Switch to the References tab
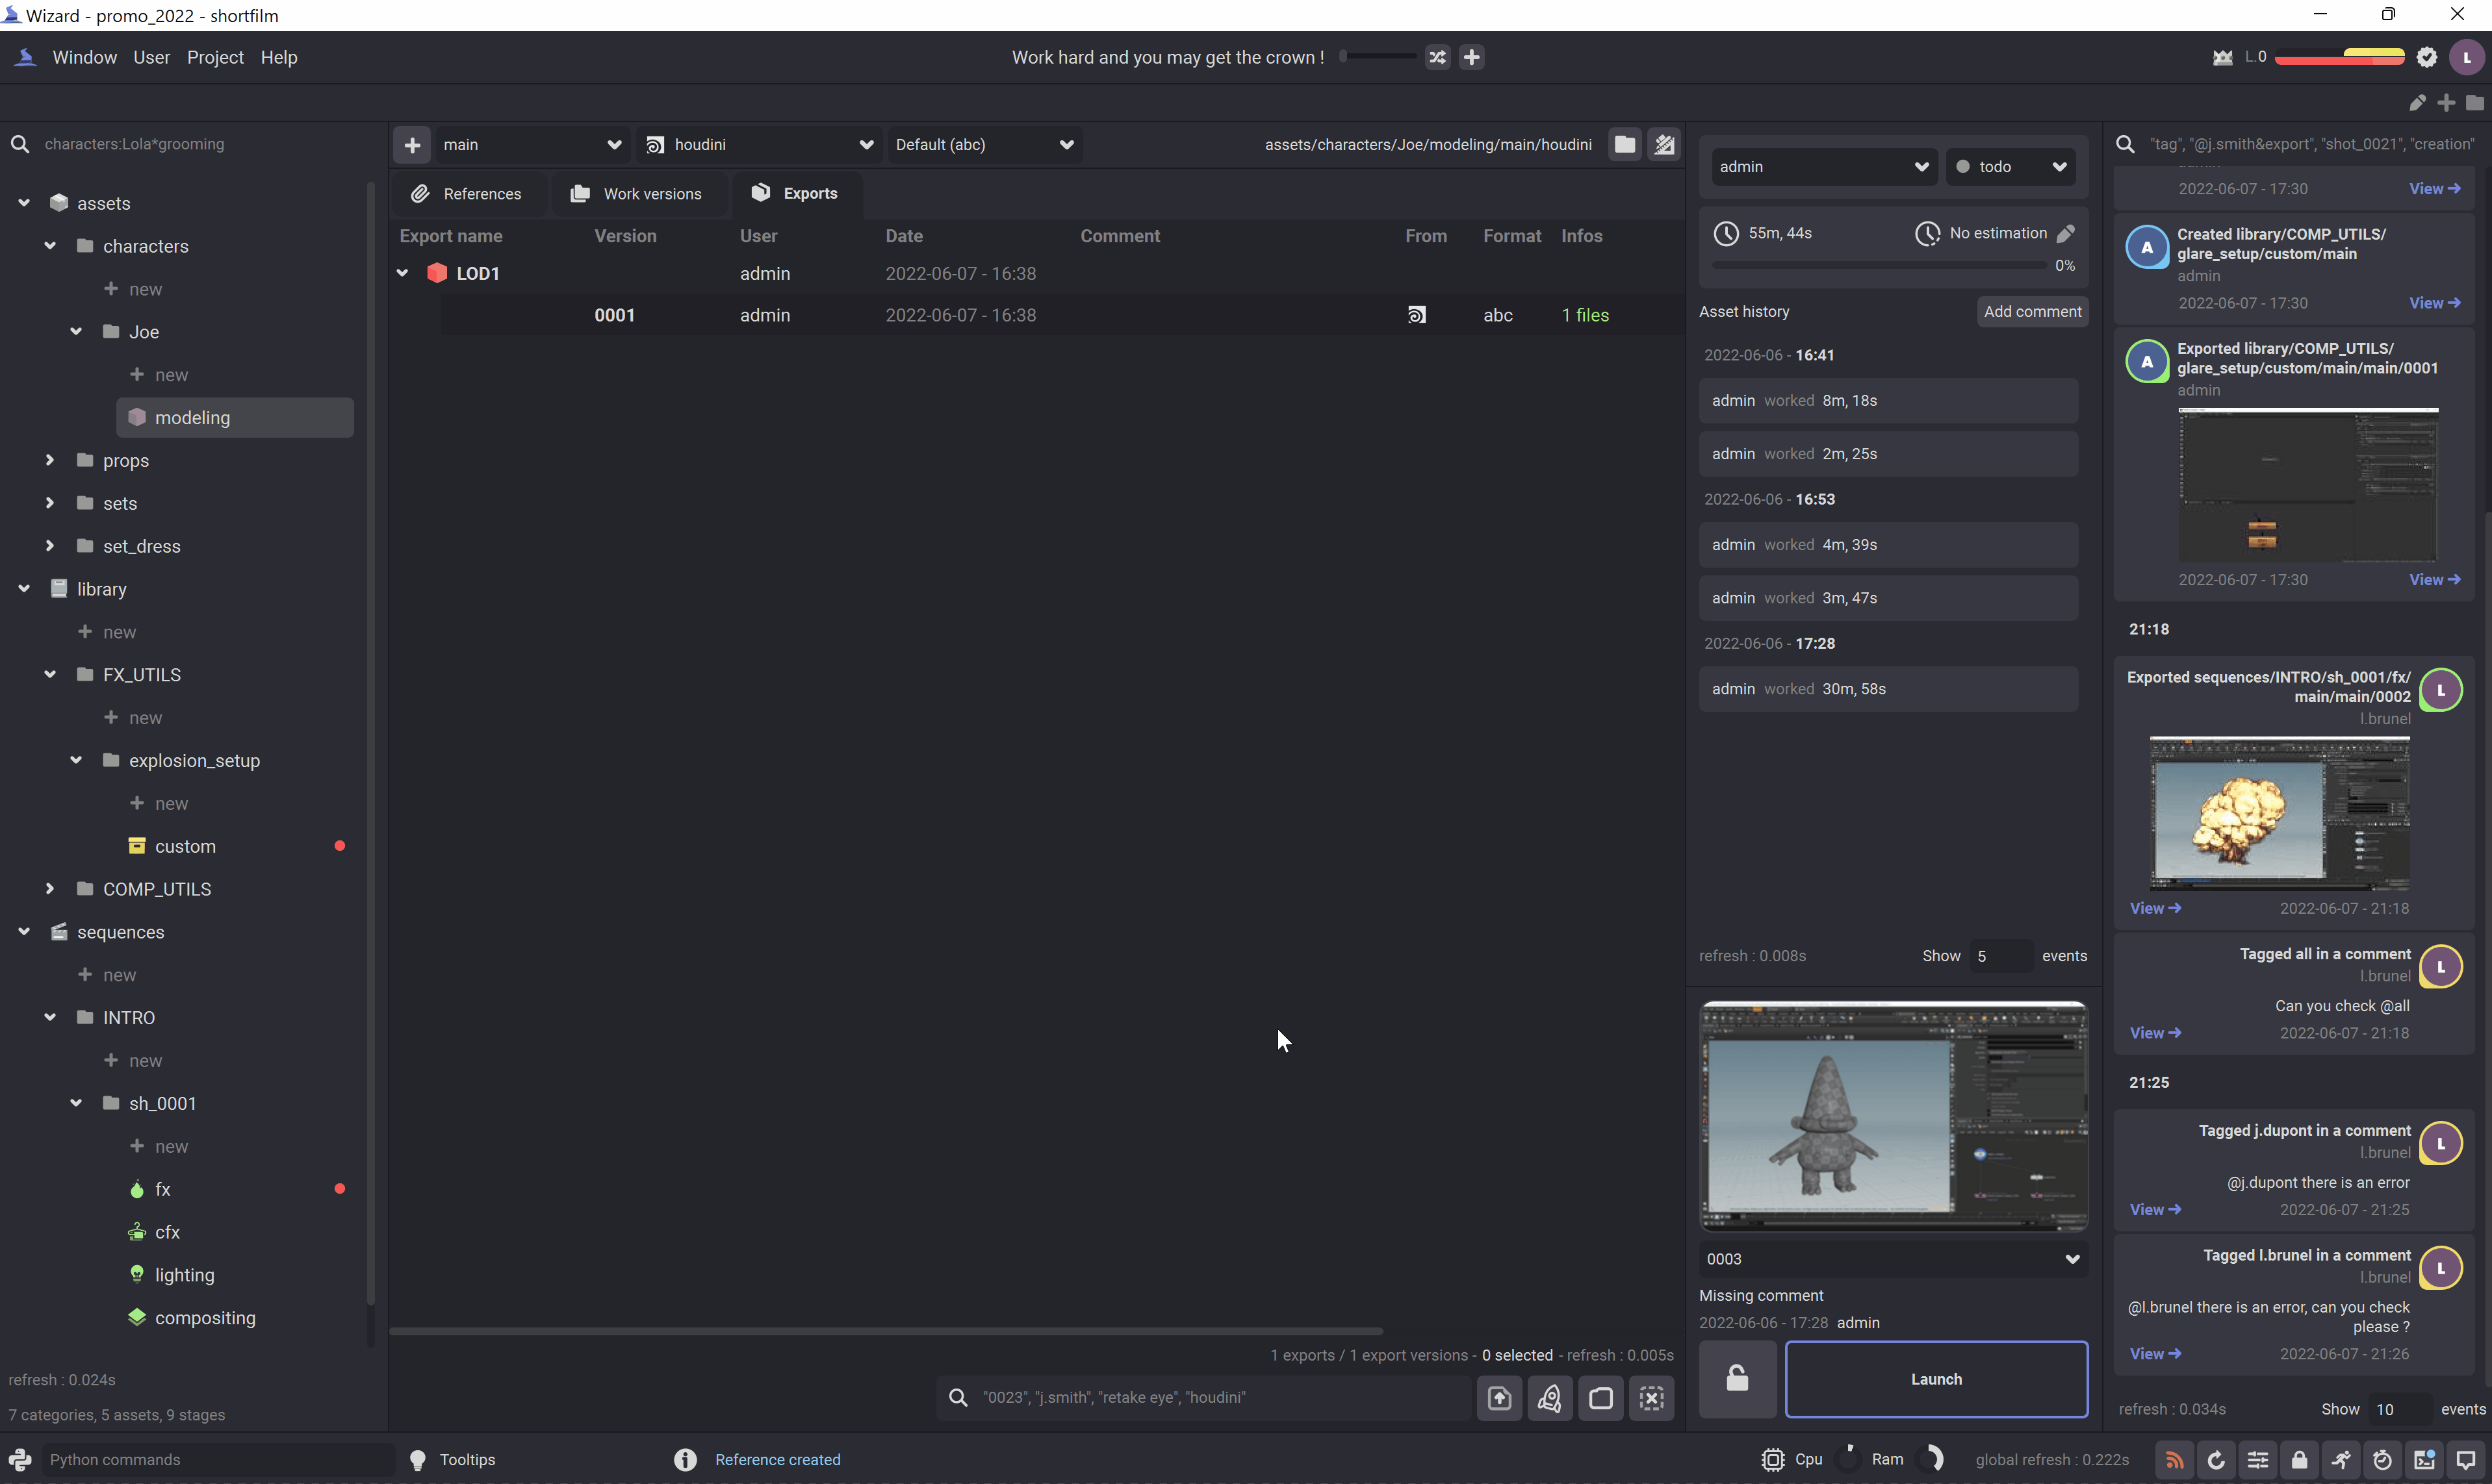The height and width of the screenshot is (1484, 2492). 467,193
